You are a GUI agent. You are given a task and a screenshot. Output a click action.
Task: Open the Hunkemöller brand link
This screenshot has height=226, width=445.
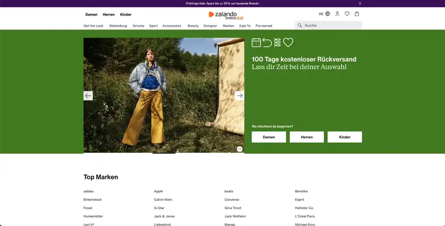tap(93, 216)
